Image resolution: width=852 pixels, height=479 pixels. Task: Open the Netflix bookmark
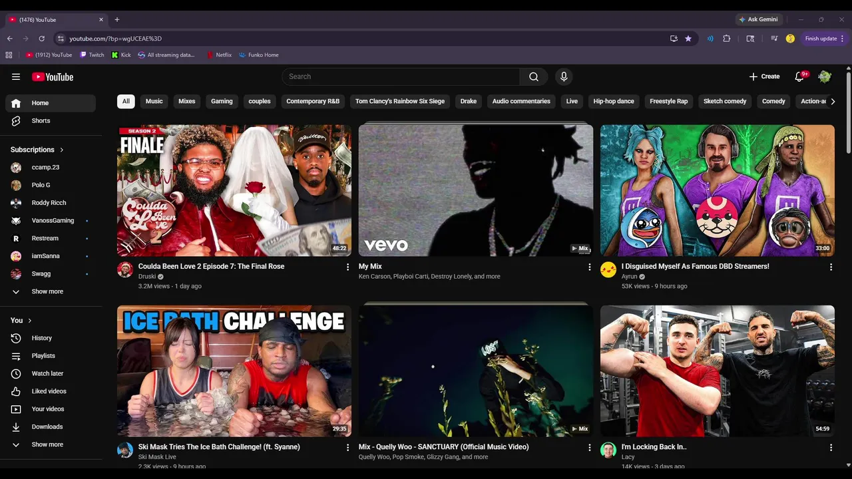(x=219, y=55)
